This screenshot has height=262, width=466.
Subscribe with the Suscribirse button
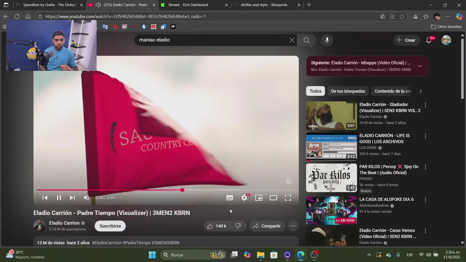[x=110, y=226]
